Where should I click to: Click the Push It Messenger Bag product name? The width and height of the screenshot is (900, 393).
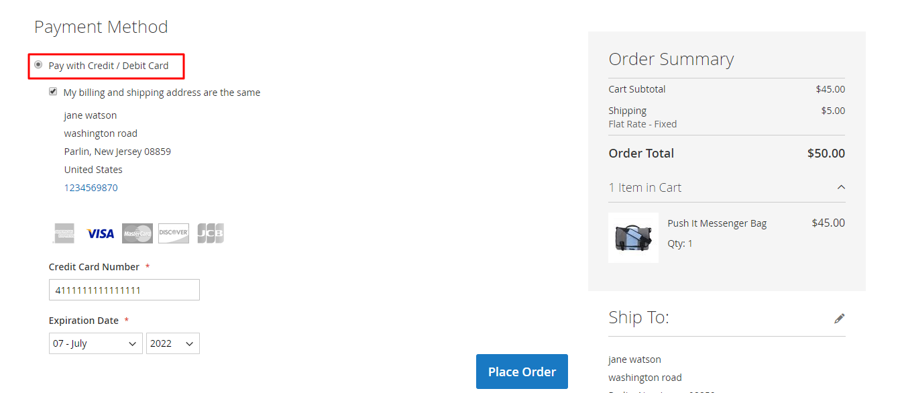[717, 223]
